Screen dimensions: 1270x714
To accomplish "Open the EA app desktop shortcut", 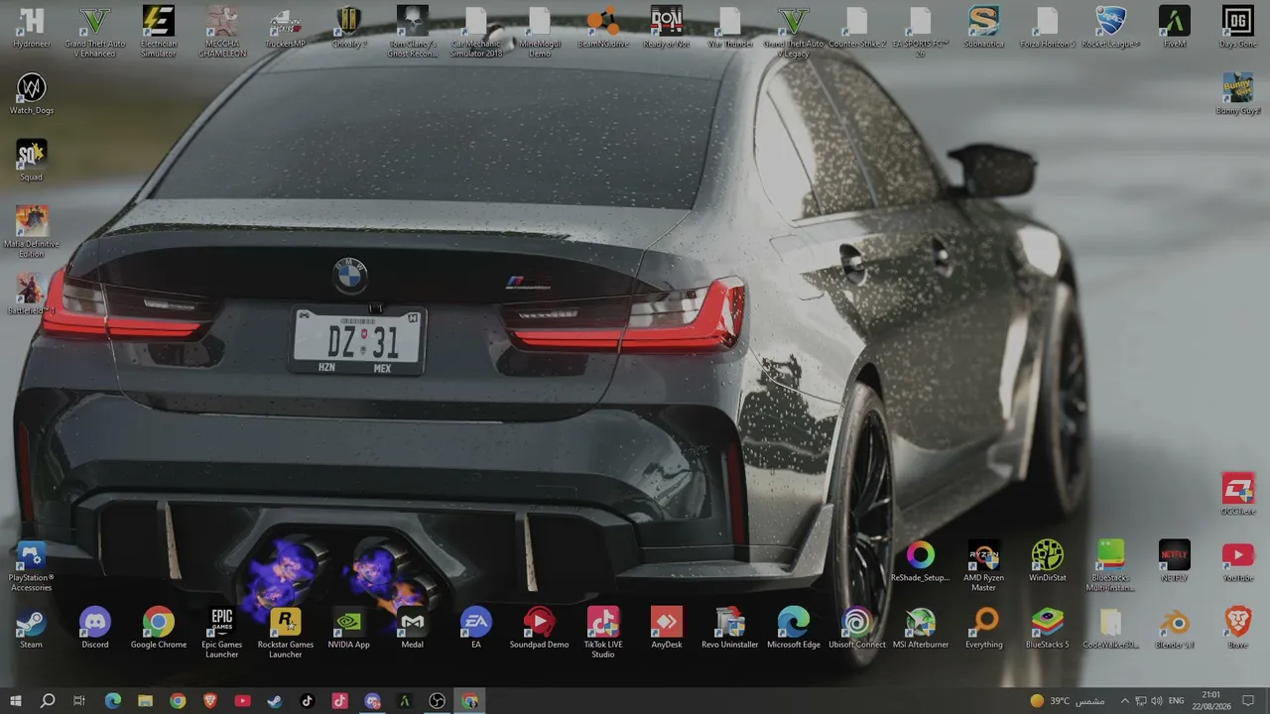I will tap(476, 629).
